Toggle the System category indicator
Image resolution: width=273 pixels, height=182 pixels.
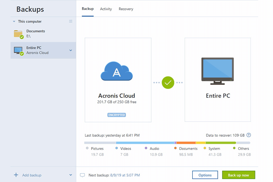click(204, 148)
